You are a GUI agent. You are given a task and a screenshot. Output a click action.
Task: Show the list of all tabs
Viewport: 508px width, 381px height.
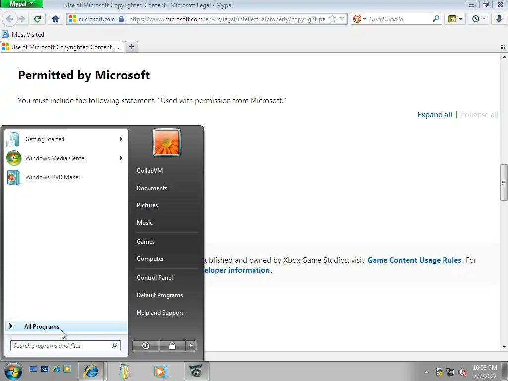(503, 47)
